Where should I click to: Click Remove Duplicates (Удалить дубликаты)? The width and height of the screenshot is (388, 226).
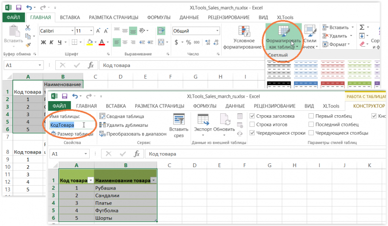point(123,125)
